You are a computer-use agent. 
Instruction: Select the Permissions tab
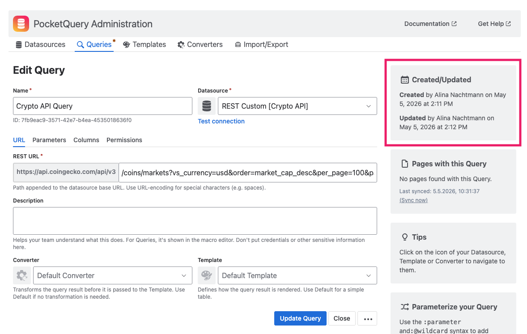pyautogui.click(x=124, y=140)
